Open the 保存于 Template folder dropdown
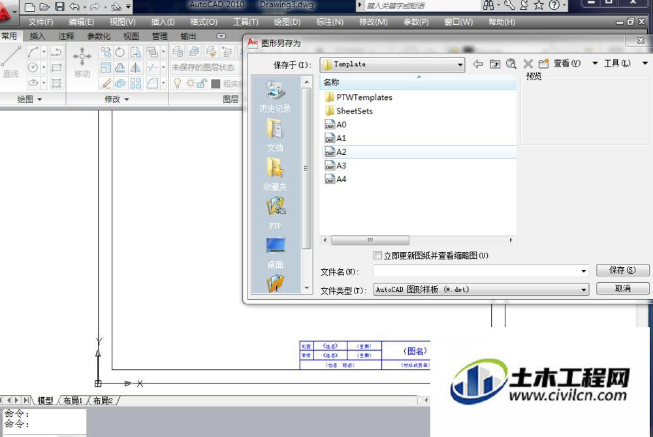 click(392, 65)
